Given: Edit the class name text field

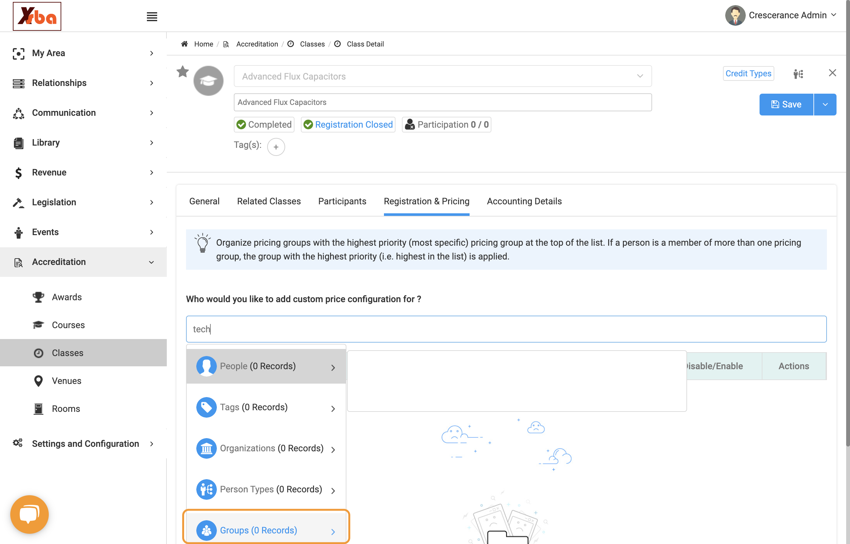Looking at the screenshot, I should pyautogui.click(x=442, y=102).
